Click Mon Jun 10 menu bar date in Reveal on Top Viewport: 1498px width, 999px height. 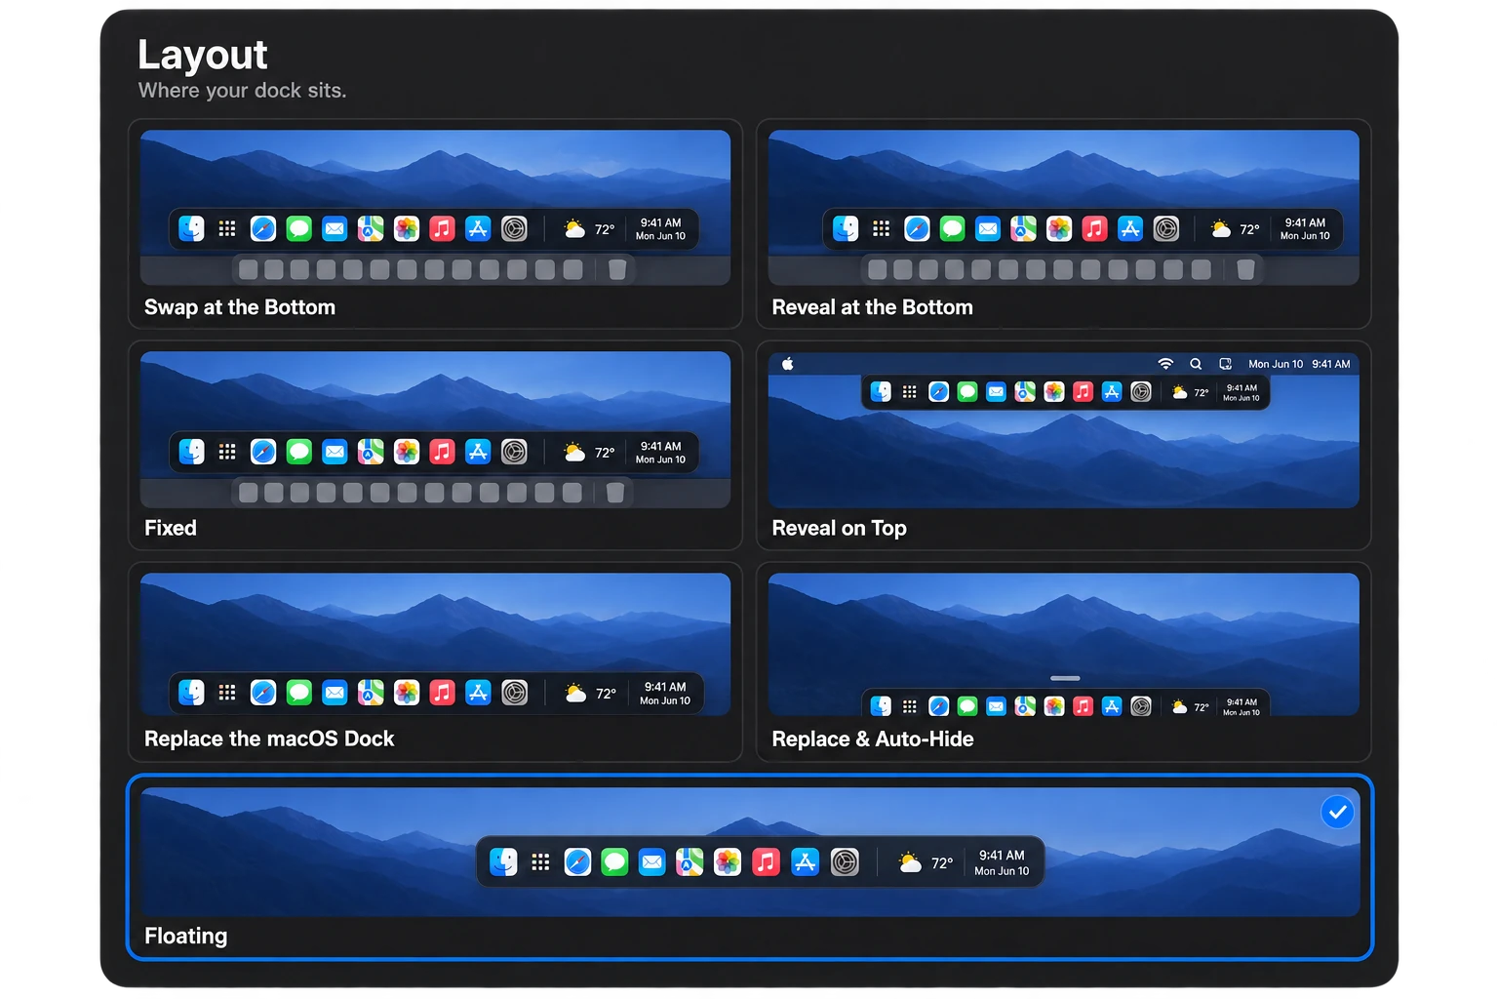[1276, 364]
